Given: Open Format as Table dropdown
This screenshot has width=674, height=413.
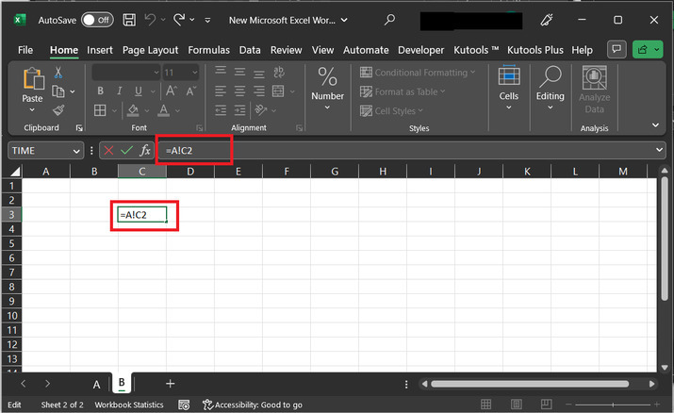Looking at the screenshot, I should tap(403, 91).
